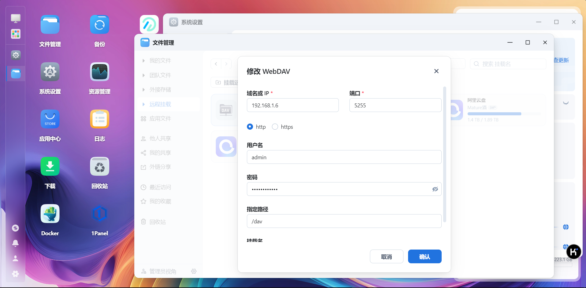
Task: Open Docker from the desktop
Action: (50, 214)
